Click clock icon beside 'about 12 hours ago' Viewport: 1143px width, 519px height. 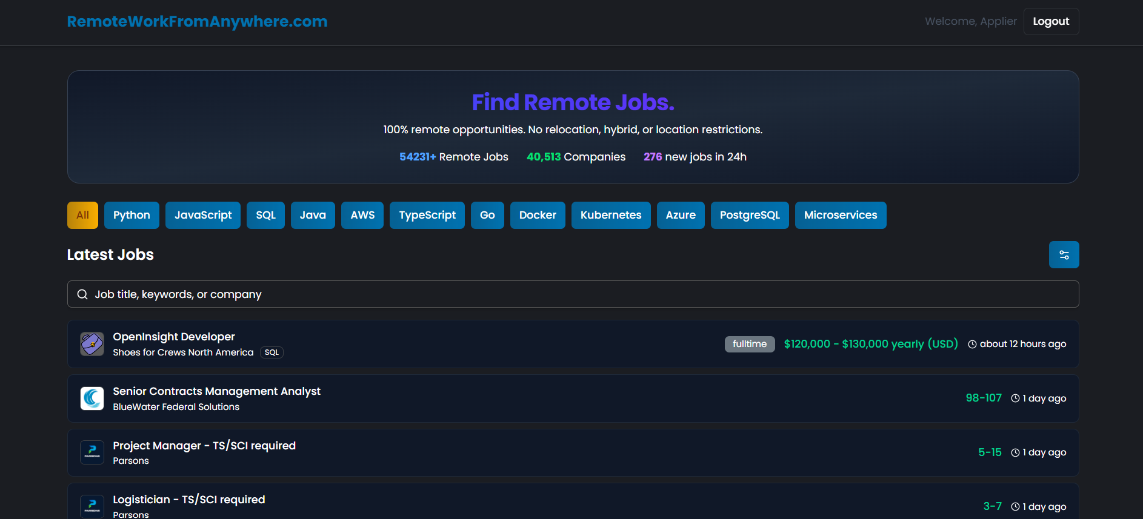972,344
